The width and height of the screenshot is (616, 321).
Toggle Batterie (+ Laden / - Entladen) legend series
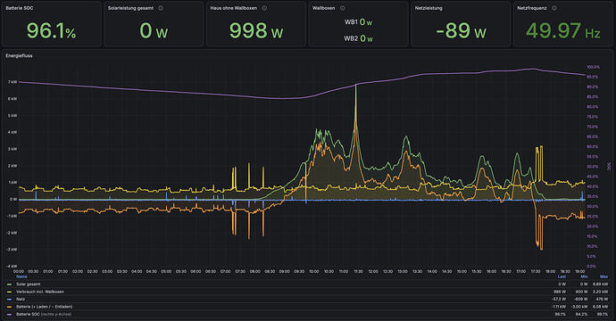pyautogui.click(x=45, y=307)
